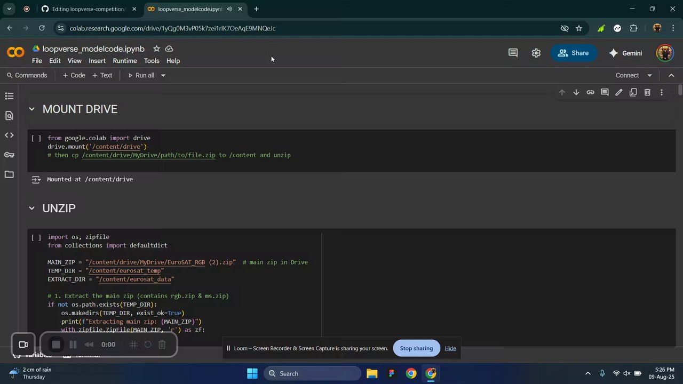The width and height of the screenshot is (683, 384).
Task: Open the Tools menu
Action: coord(152,61)
